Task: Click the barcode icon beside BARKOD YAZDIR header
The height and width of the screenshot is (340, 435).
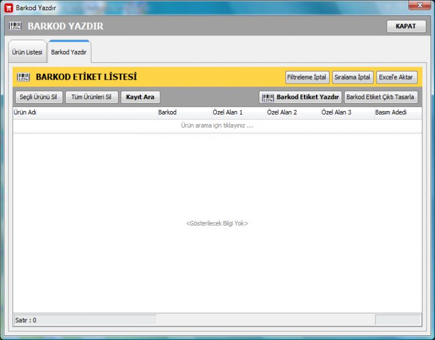Action: (x=16, y=26)
